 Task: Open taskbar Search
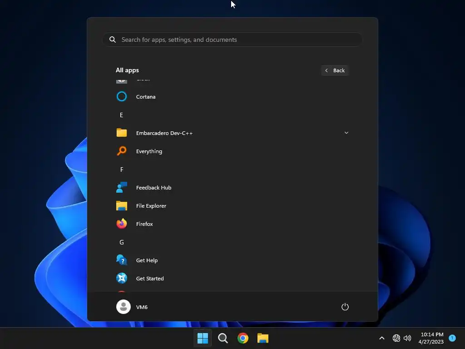[x=223, y=338]
